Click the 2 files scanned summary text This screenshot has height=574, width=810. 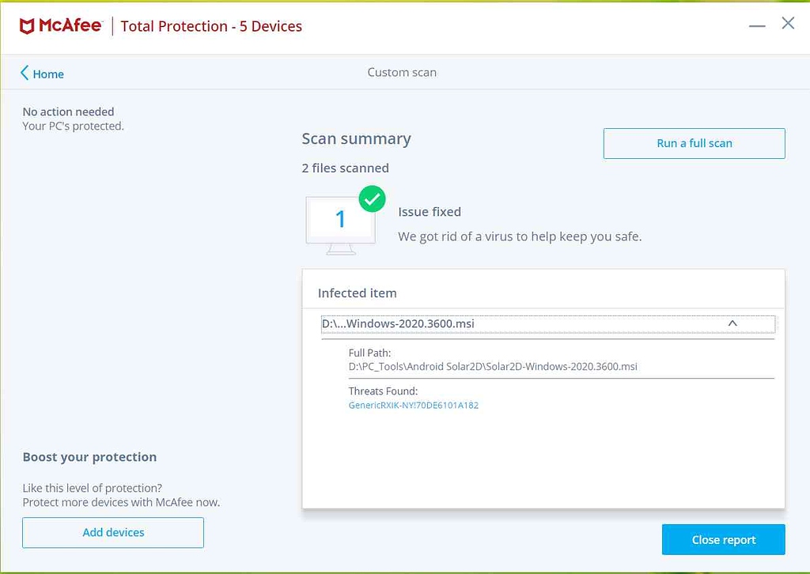345,168
